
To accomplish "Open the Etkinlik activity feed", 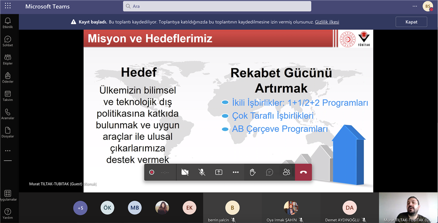I will pyautogui.click(x=8, y=23).
